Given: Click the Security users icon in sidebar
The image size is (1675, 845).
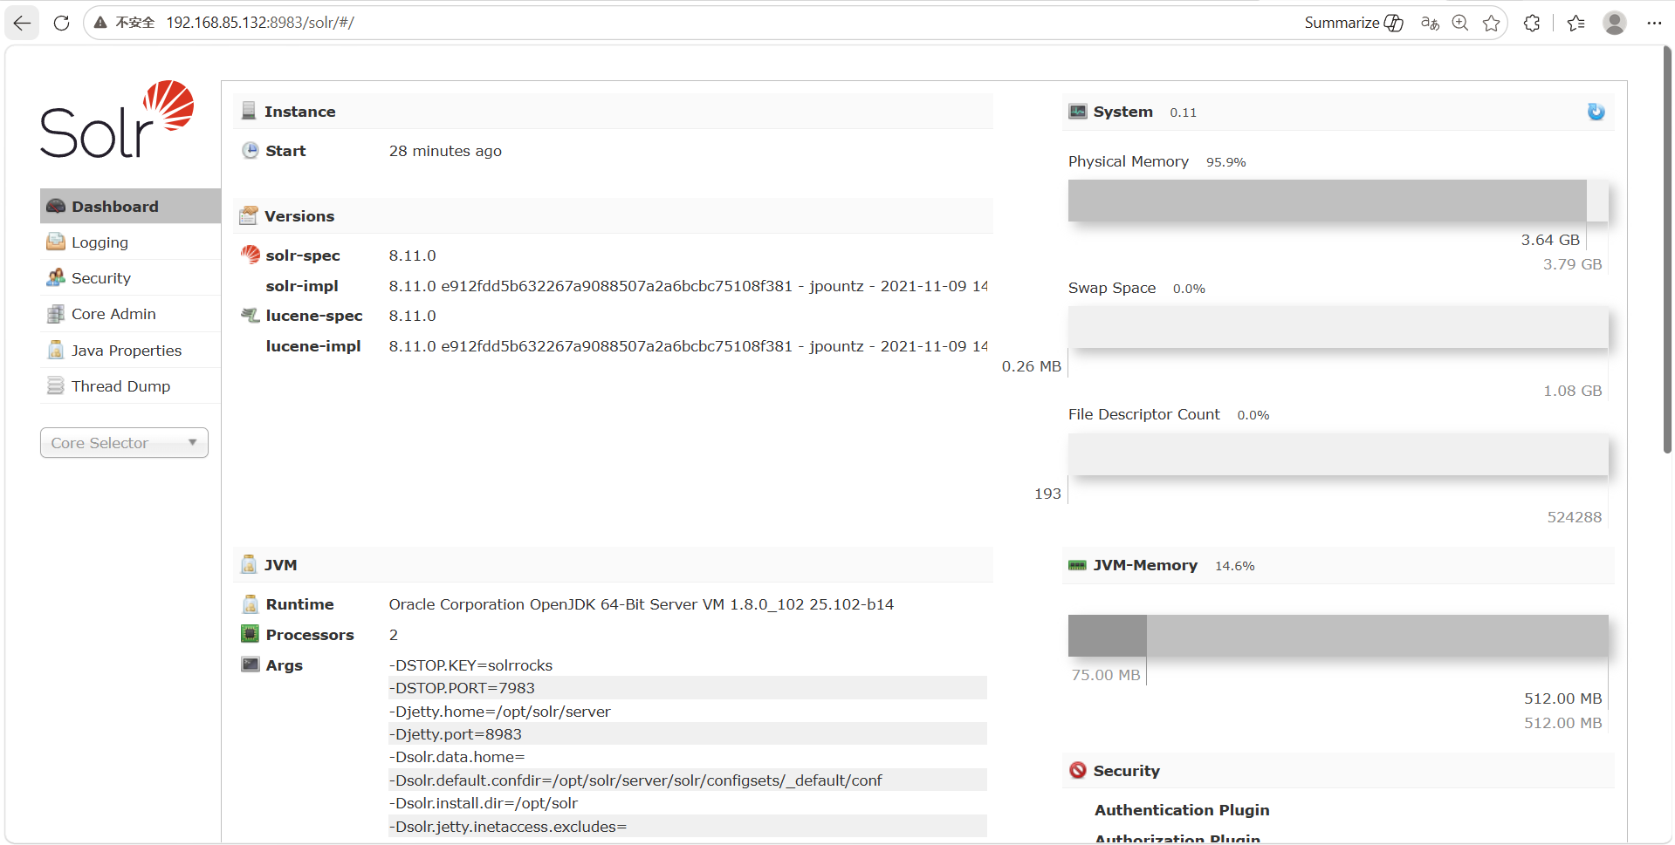Looking at the screenshot, I should click(56, 278).
